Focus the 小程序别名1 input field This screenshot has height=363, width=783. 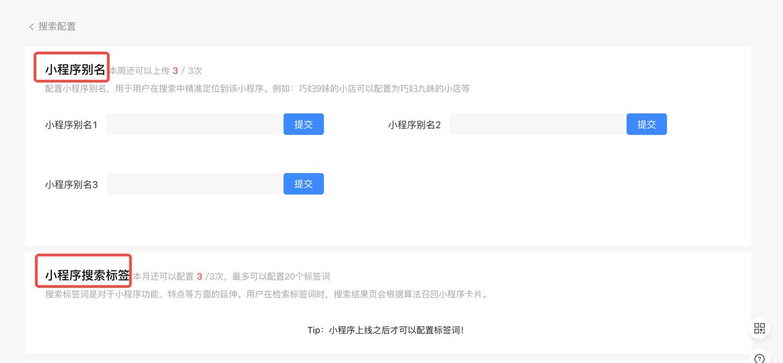(x=193, y=124)
